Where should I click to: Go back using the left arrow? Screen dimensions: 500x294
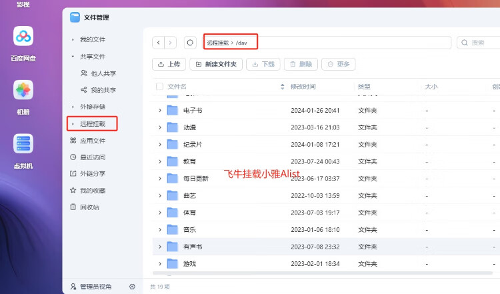tap(159, 43)
